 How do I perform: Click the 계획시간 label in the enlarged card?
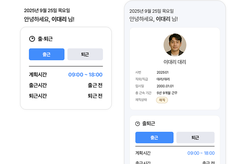click(x=38, y=75)
